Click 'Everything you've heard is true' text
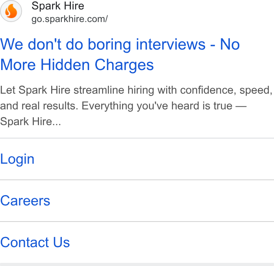 coord(157,106)
